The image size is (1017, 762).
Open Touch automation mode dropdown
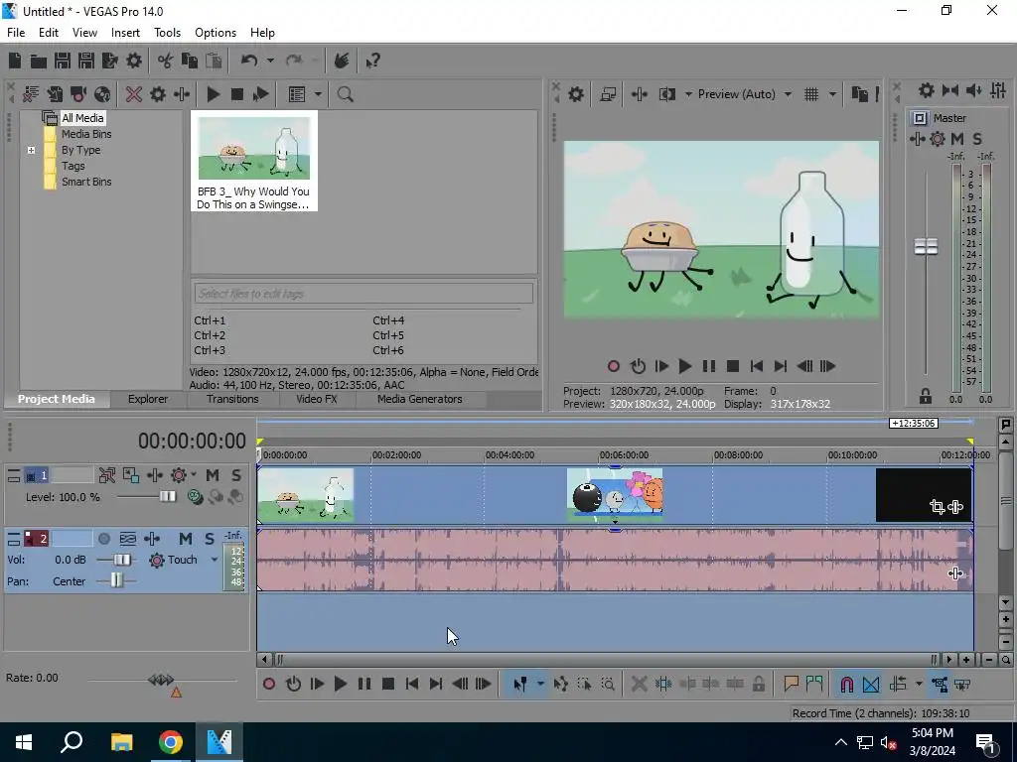point(215,560)
